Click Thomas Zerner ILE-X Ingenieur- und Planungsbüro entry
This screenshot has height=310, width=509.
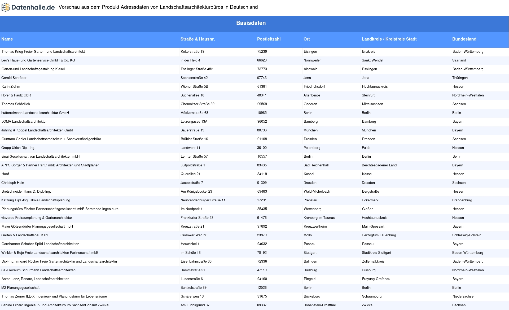(x=54, y=296)
